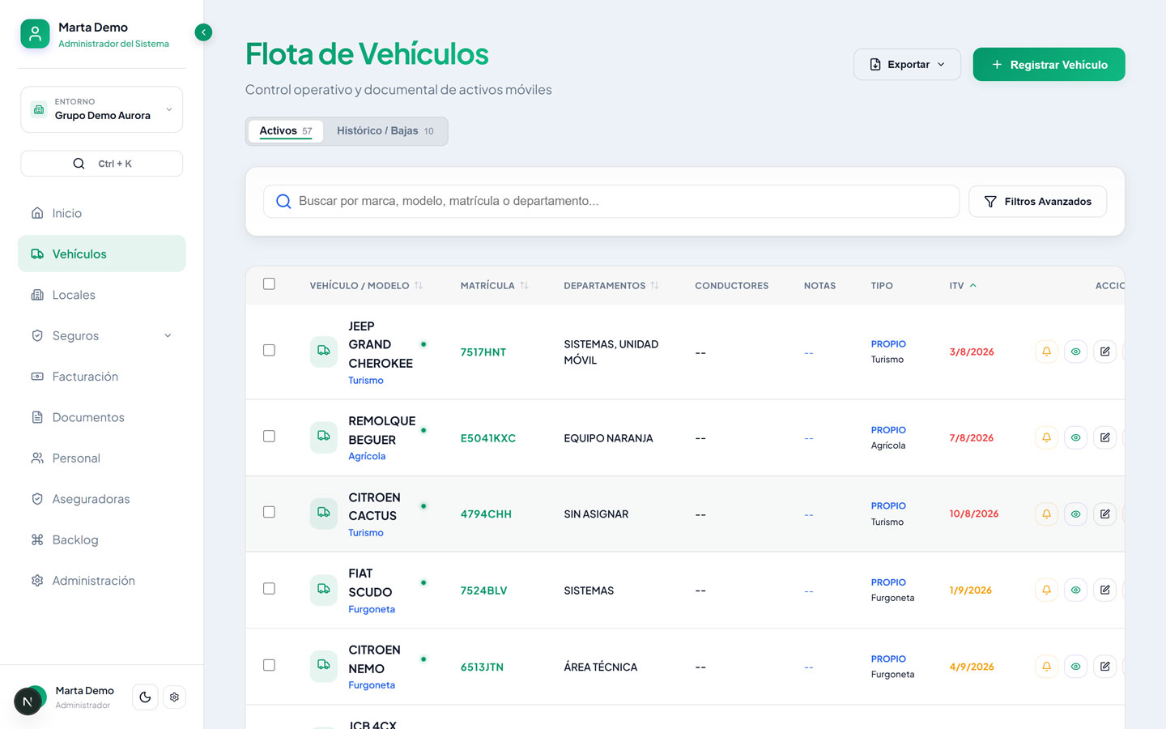Screen dimensions: 1166x729
Task: Edit the Jeep Grand Cherokee row
Action: point(1104,352)
